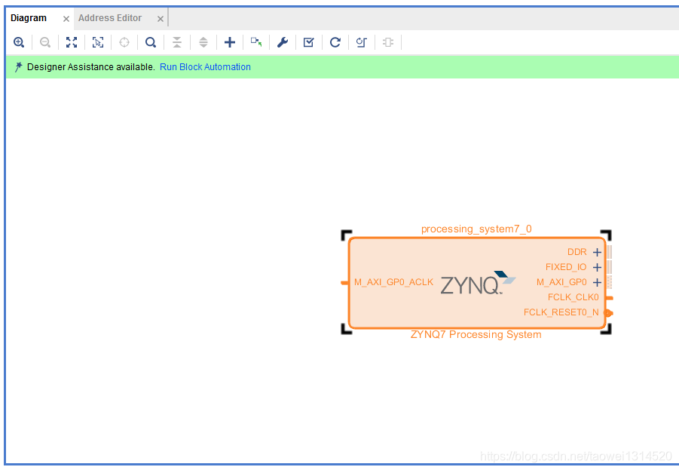Click the crosshair center-view icon
This screenshot has width=679, height=470.
point(124,42)
